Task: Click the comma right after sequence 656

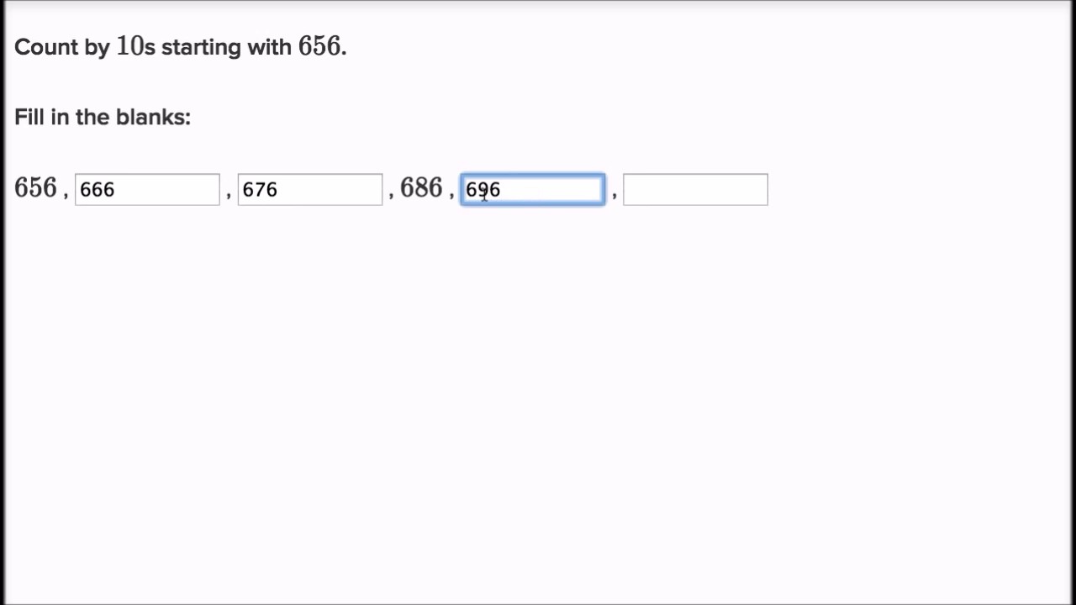Action: pyautogui.click(x=66, y=194)
